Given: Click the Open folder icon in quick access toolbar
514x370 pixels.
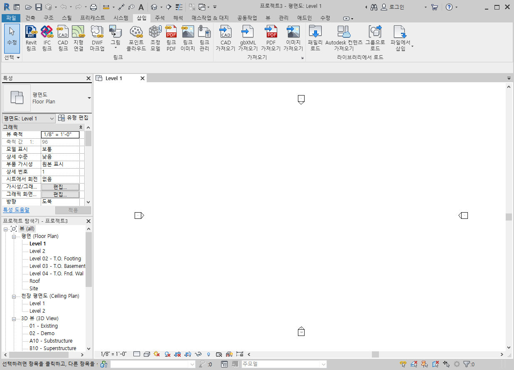Looking at the screenshot, I should pyautogui.click(x=28, y=7).
